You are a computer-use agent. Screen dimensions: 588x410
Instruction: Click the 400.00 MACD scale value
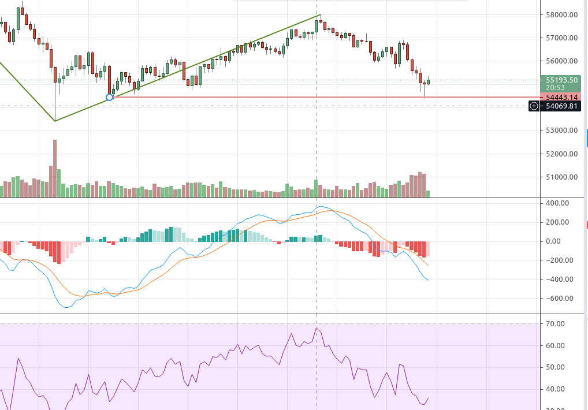pos(557,203)
